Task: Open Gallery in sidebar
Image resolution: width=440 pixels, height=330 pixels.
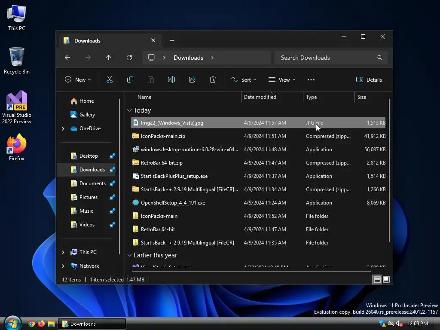Action: tap(87, 115)
